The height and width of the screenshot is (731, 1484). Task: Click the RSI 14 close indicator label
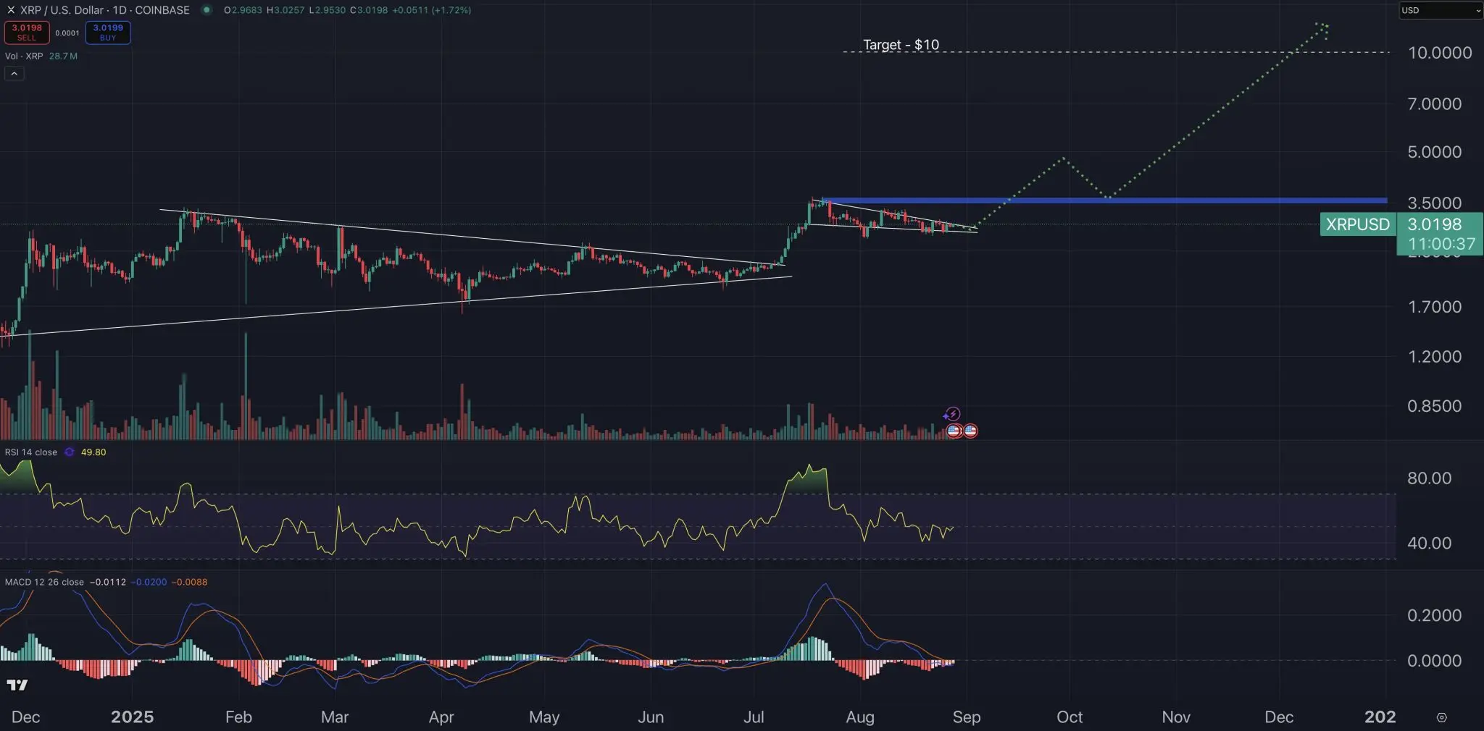pos(31,452)
